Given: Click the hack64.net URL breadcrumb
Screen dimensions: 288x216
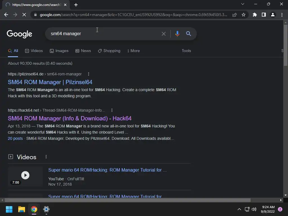Looking at the screenshot, I should click(x=56, y=110).
